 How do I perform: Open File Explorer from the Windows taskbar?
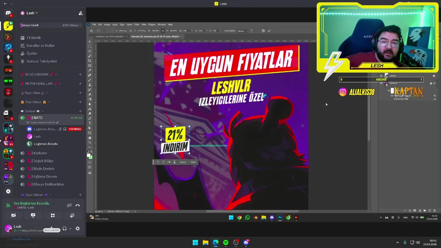(205, 242)
